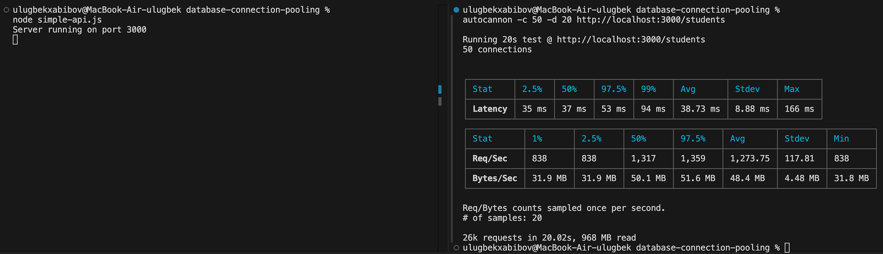Click the "Bytes/Sec" row label
Viewport: 883px width, 254px height.
pos(495,179)
